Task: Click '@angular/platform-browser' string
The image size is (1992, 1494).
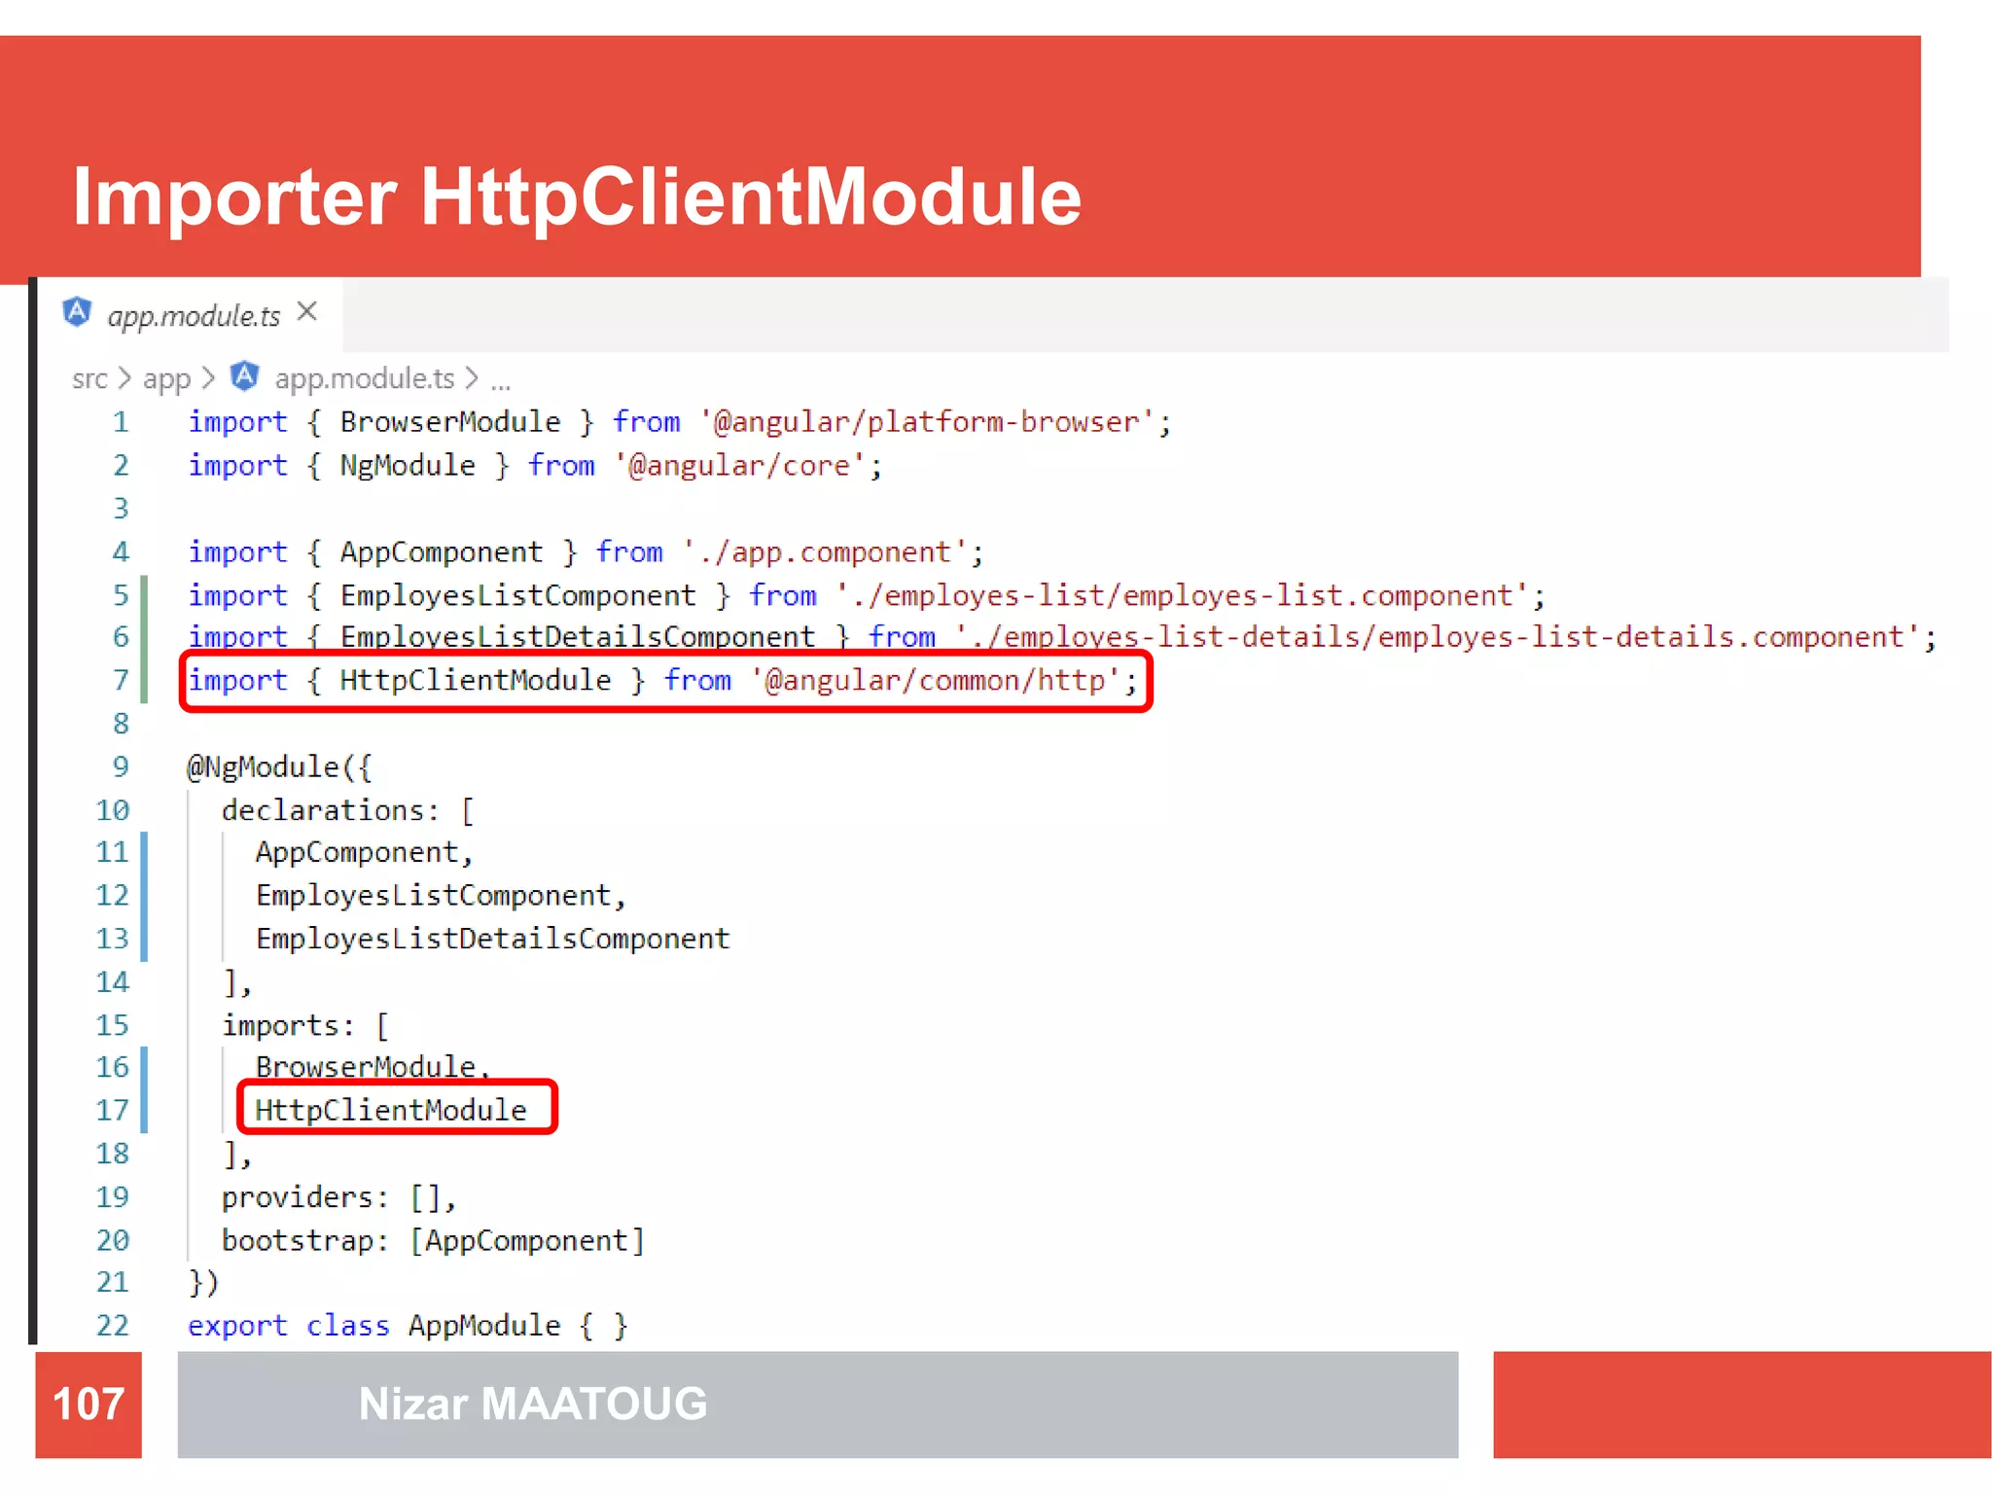Action: (926, 422)
